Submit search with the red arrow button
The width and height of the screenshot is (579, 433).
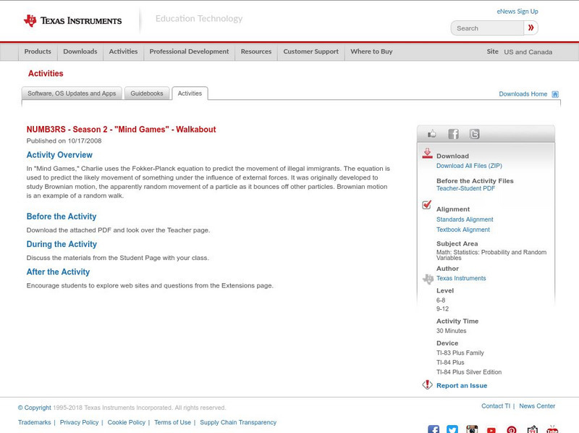(x=531, y=28)
